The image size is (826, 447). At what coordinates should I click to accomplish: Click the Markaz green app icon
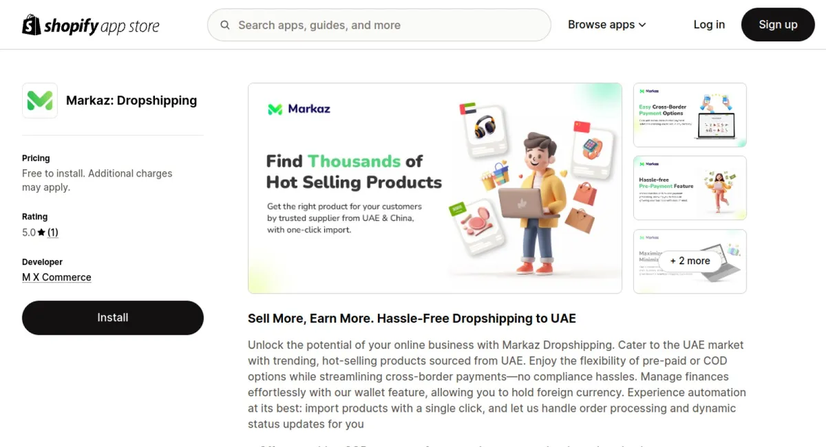pyautogui.click(x=39, y=100)
